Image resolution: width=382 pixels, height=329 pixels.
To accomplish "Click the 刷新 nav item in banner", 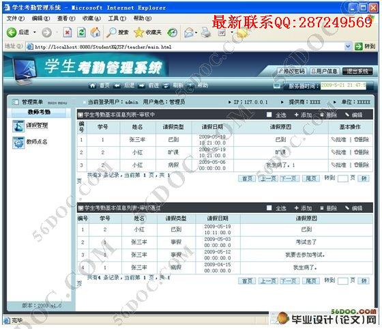I will [x=173, y=85].
